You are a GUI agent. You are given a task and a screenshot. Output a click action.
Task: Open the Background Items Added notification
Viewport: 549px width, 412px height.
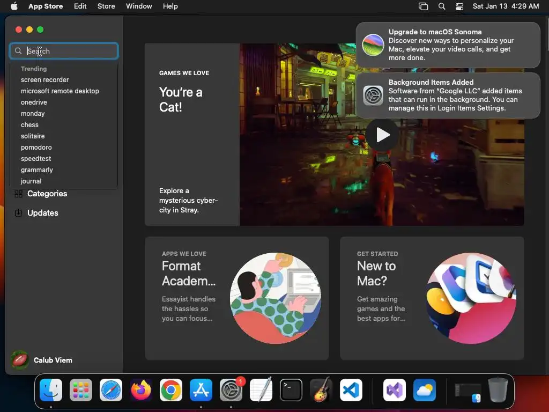tap(448, 95)
